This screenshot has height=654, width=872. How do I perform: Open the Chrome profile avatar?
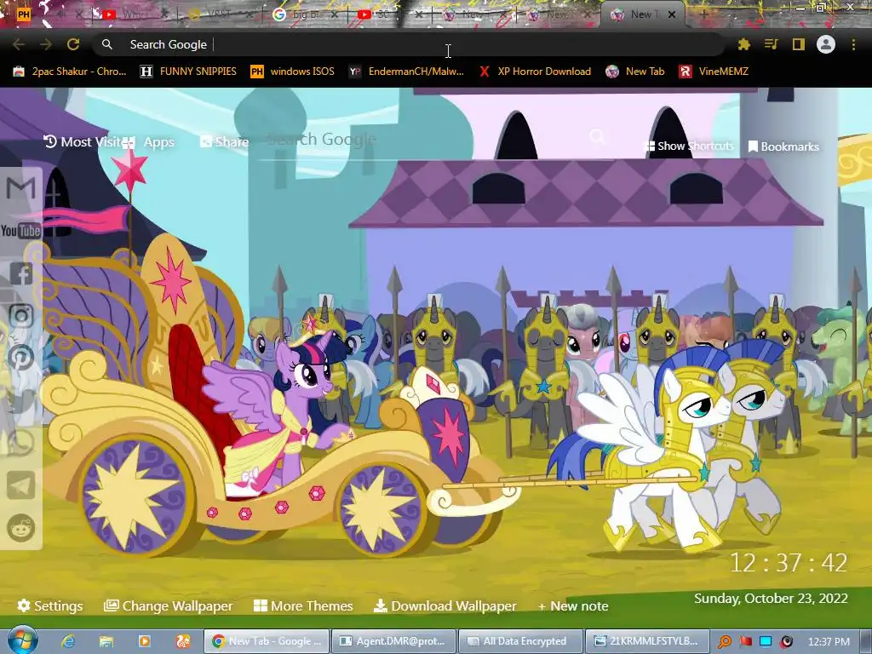[x=826, y=44]
